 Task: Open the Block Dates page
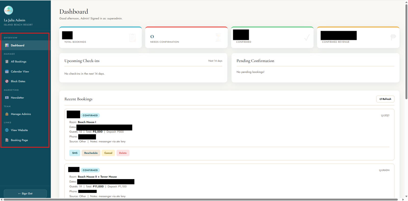click(x=25, y=81)
